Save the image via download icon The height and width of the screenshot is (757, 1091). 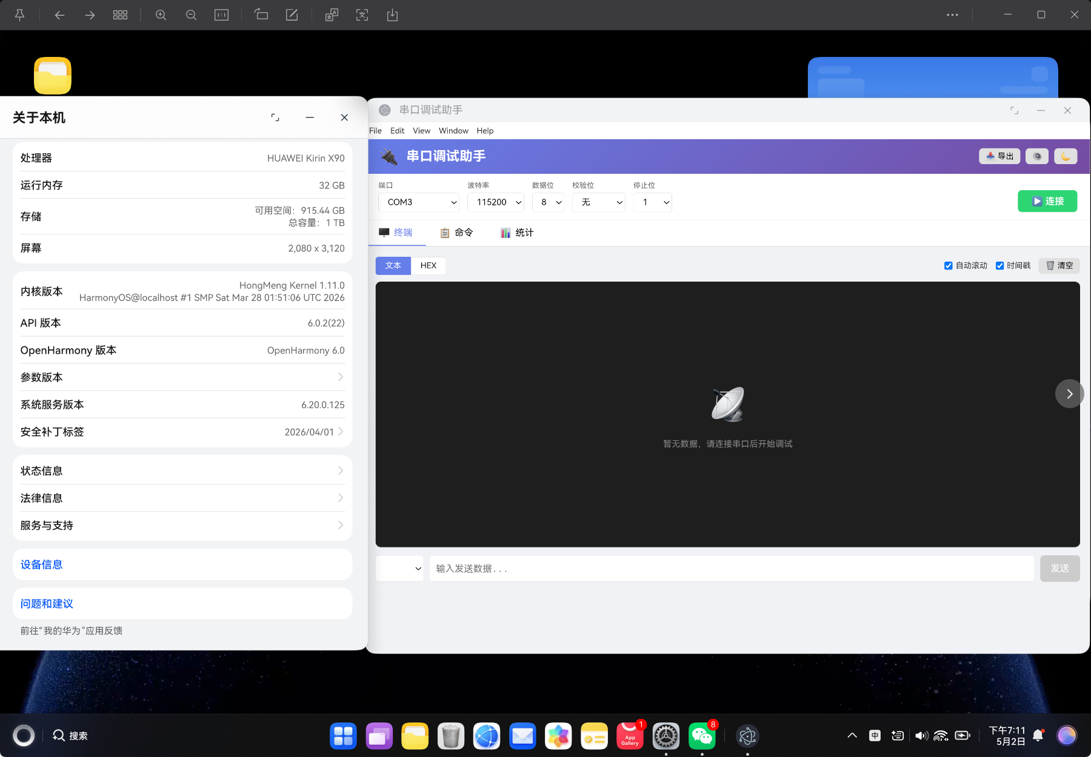[x=392, y=15]
